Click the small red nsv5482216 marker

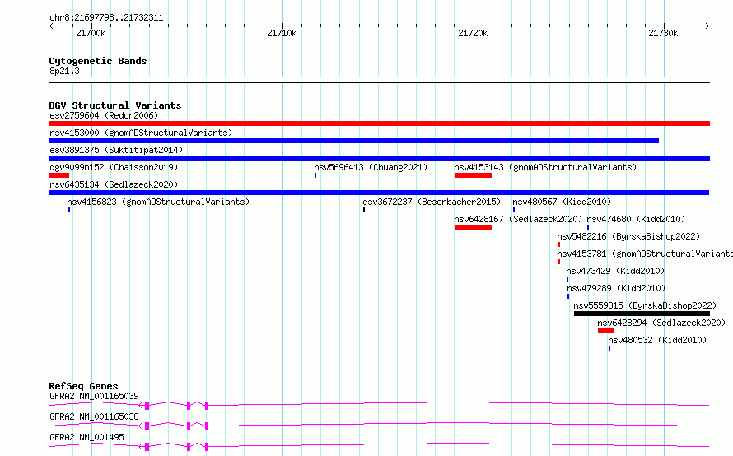tap(558, 244)
